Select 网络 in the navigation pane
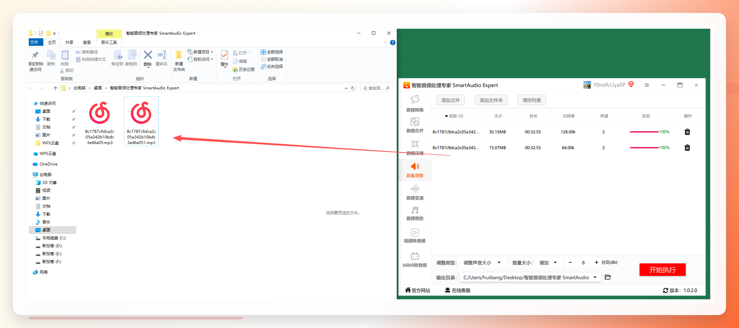 (x=40, y=272)
